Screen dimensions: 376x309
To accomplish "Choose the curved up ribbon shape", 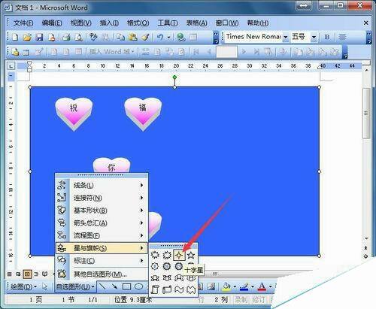I will (x=179, y=278).
